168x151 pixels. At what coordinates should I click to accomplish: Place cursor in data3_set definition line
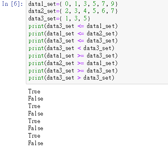point(59,18)
